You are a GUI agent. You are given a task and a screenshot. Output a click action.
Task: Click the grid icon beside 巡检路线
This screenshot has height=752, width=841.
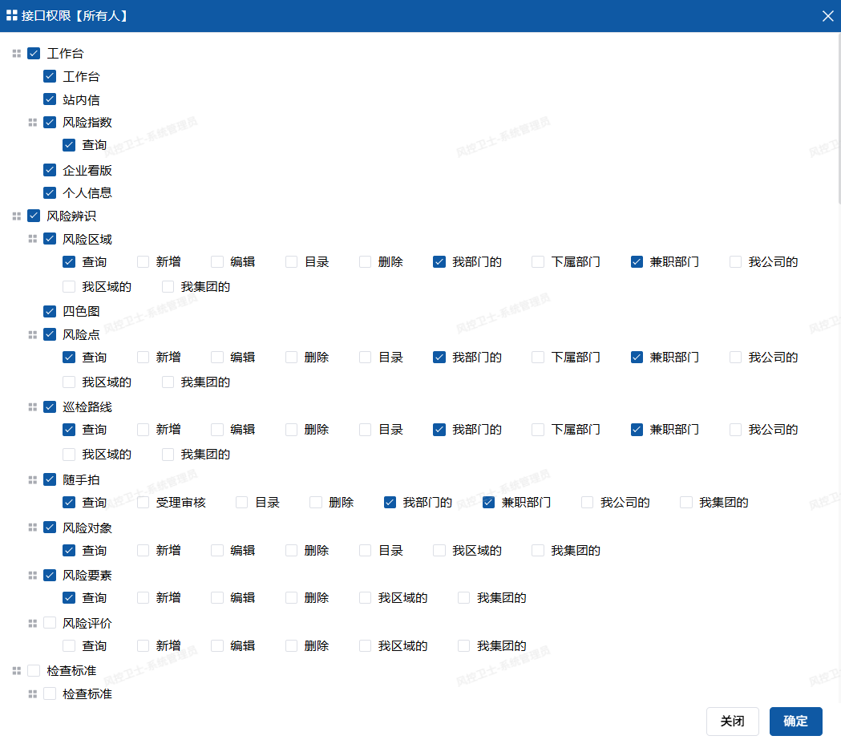(x=33, y=407)
